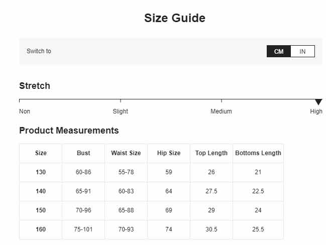326x245 pixels.
Task: Select the Medium stretch tick mark
Action: click(222, 101)
